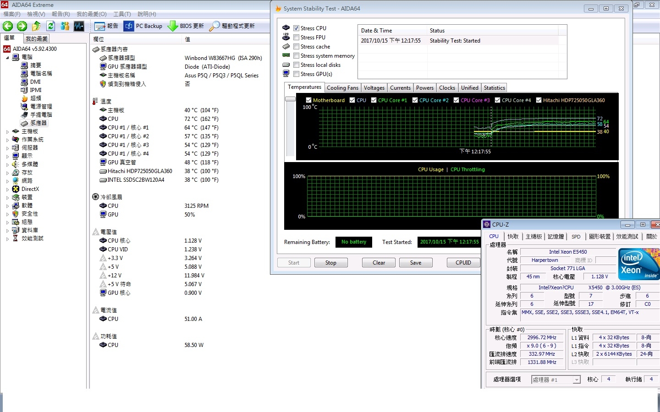Select DMI in the tree
This screenshot has height=412, width=660.
coord(35,82)
